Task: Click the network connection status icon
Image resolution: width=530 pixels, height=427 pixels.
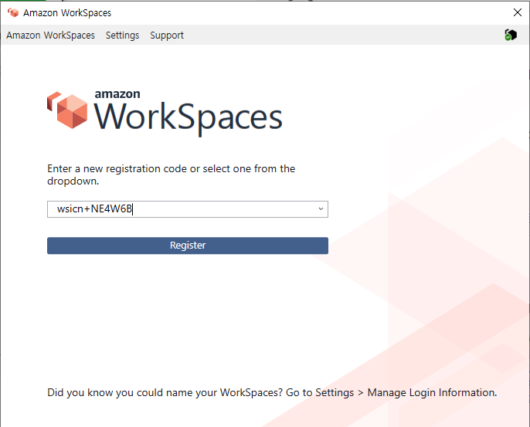Action: [x=511, y=35]
